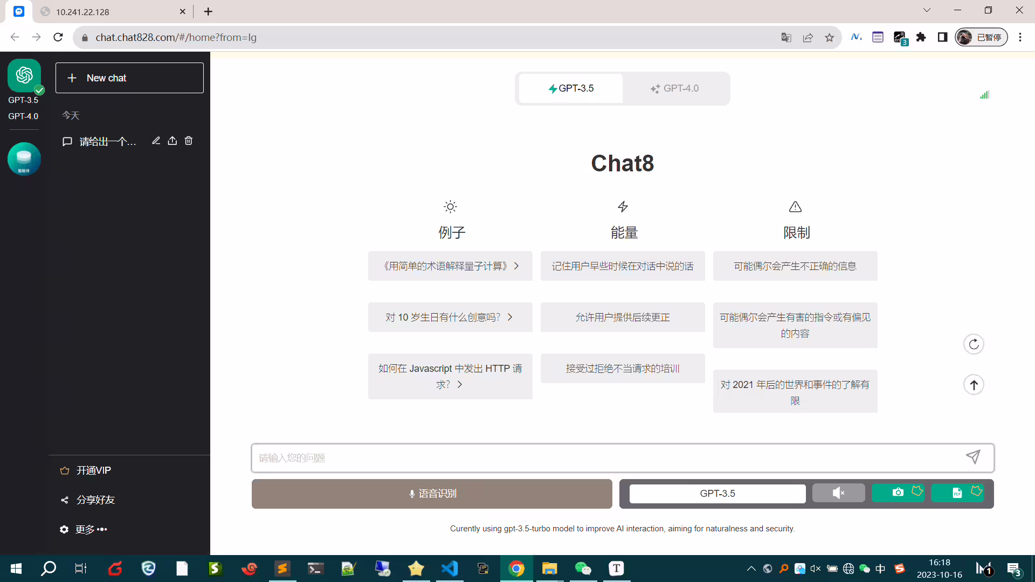This screenshot has width=1035, height=582.
Task: Click the share page icon in address bar
Action: pyautogui.click(x=808, y=37)
